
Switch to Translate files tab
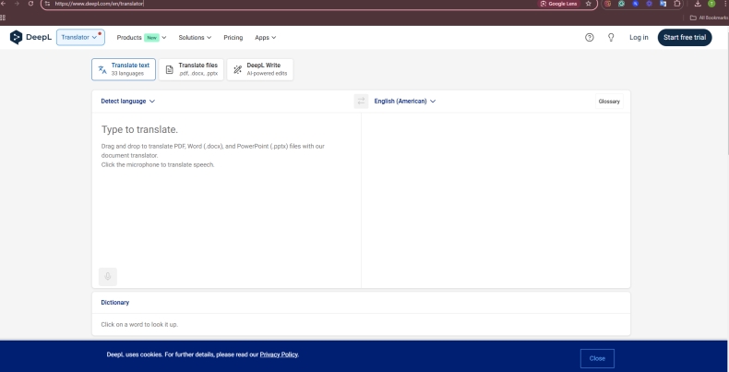(190, 70)
